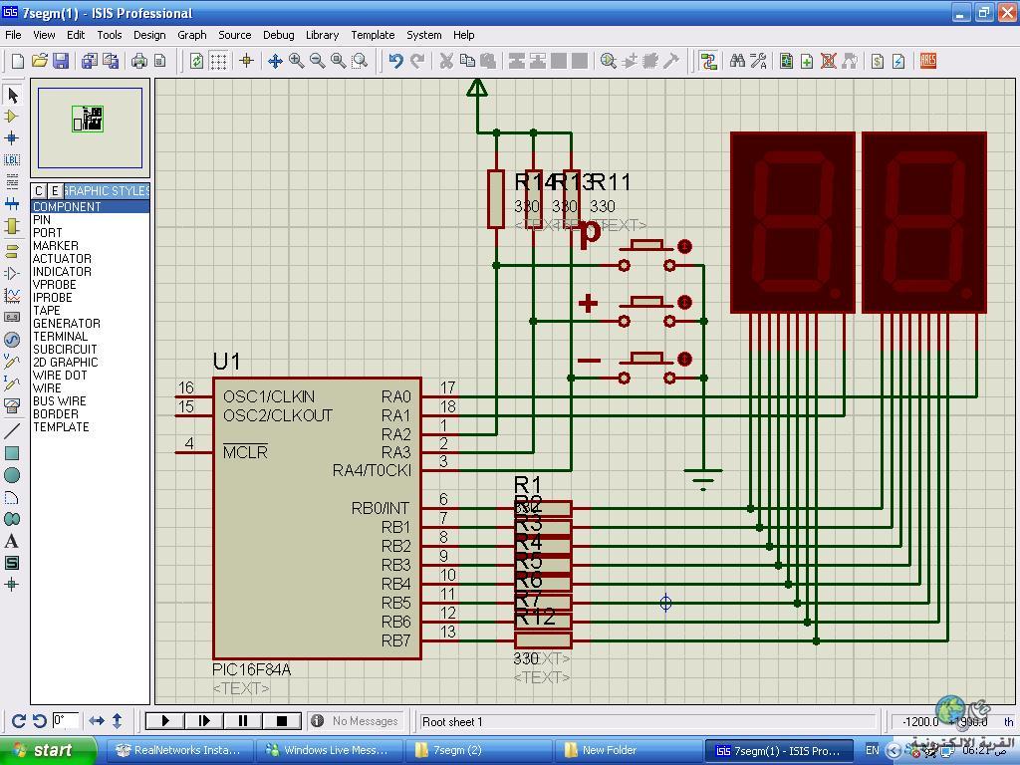Select Junction dot mode tool
This screenshot has height=765, width=1020.
12,137
